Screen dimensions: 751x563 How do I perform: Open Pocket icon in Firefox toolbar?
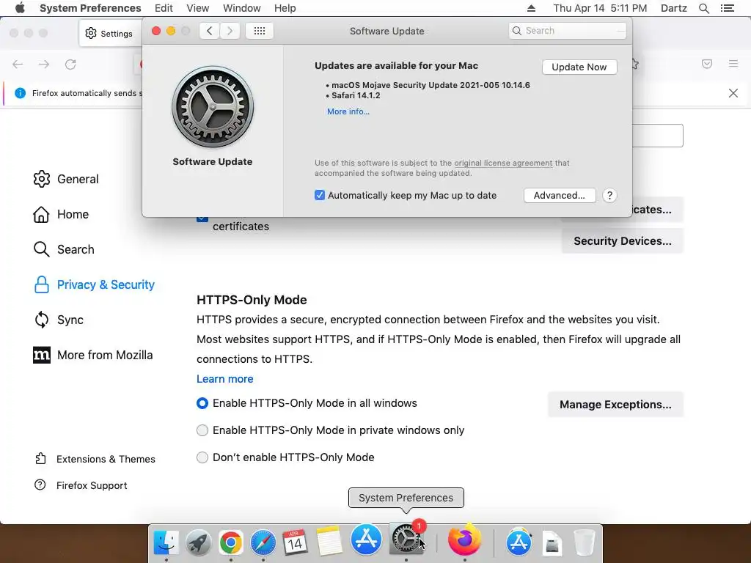point(707,64)
